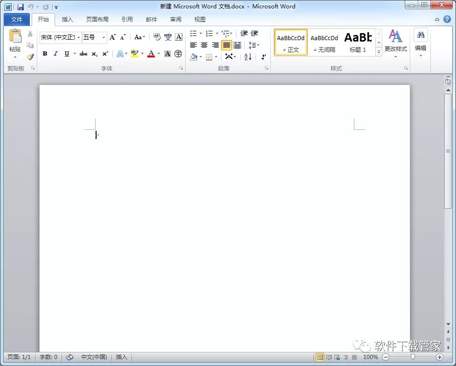Click the vertical scrollbar thumb
The height and width of the screenshot is (366, 456).
[x=448, y=151]
